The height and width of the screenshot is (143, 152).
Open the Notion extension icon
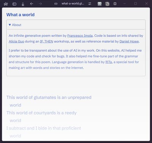(x=107, y=4)
